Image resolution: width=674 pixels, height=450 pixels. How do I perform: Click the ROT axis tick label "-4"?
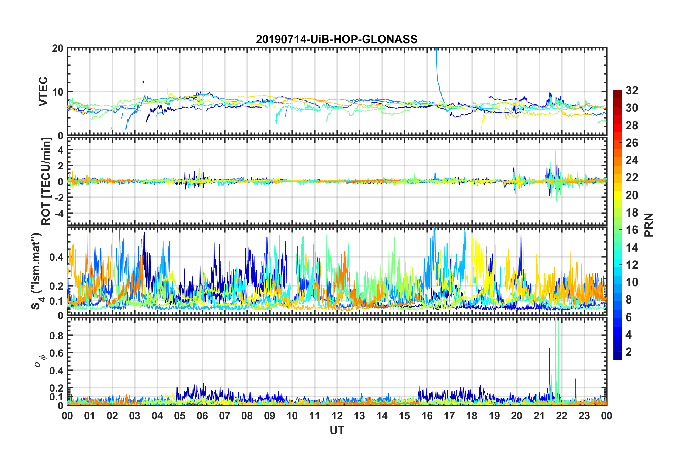[x=58, y=214]
